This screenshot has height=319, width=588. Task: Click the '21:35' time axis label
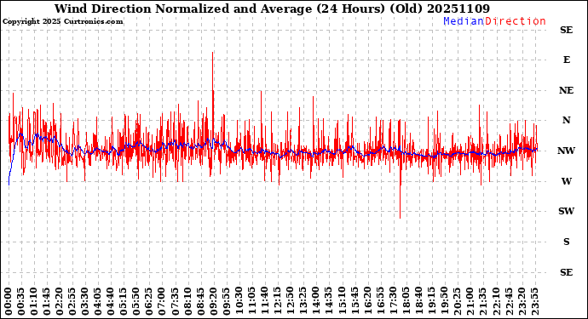click(x=482, y=301)
